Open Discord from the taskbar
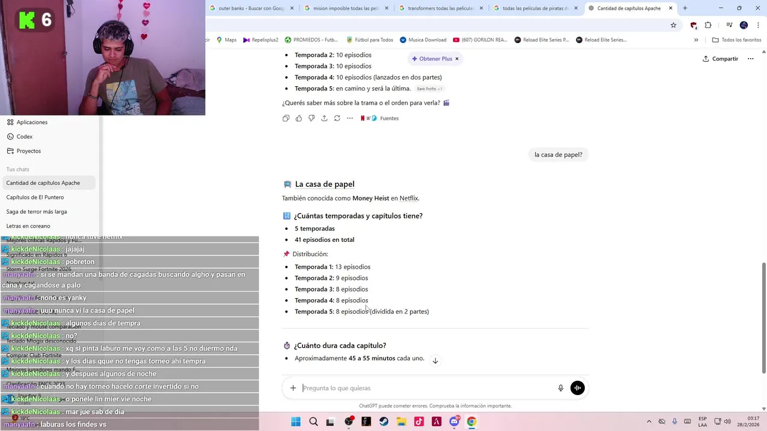The height and width of the screenshot is (431, 767). tap(454, 422)
